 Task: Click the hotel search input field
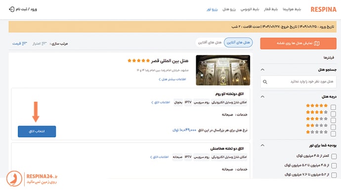point(298,82)
